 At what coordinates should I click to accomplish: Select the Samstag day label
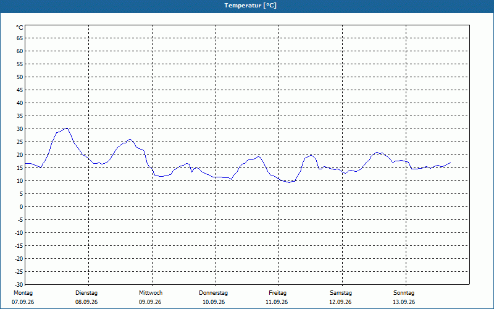(x=341, y=293)
